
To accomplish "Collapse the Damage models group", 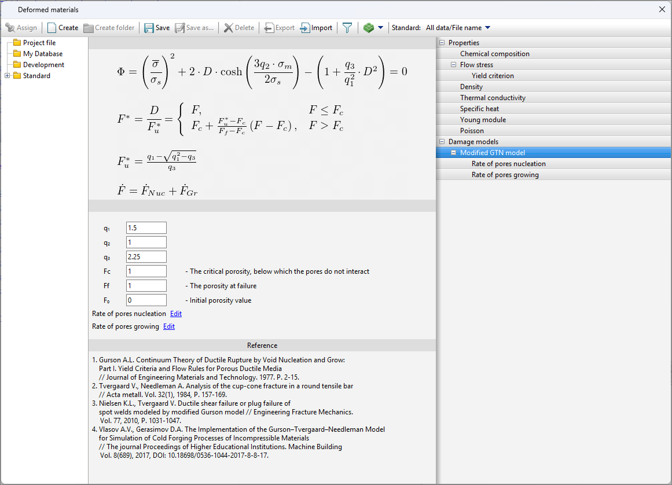I will (x=442, y=142).
